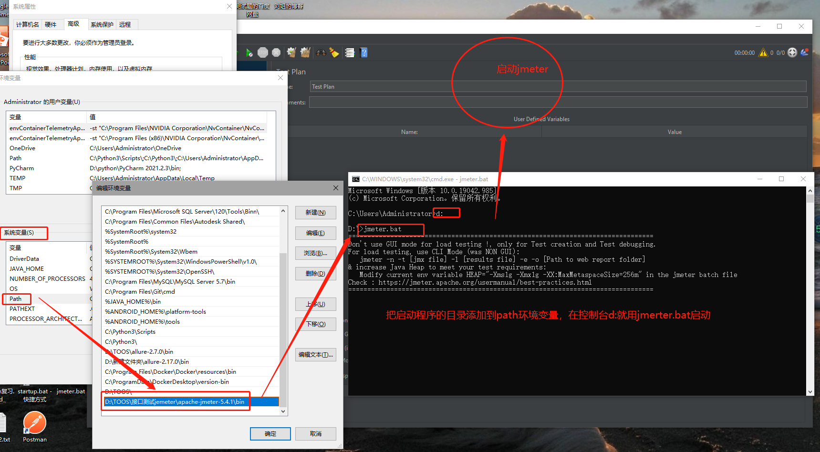Select the %ANDROID_HOME%\platform-tools entry
Screen dimensions: 820x452
[x=191, y=312]
